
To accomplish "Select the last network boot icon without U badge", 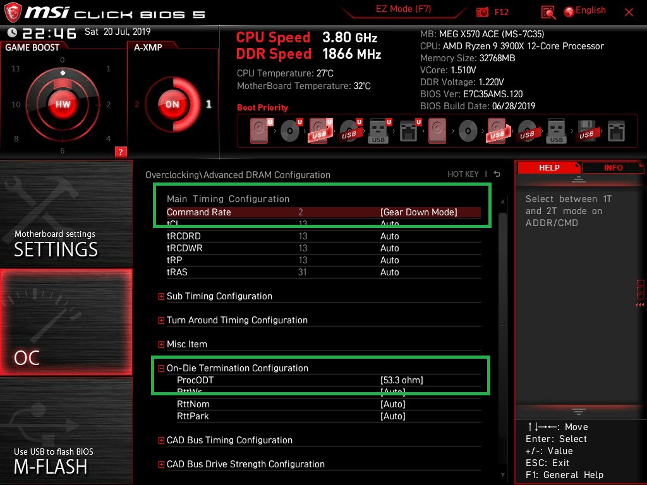I will [616, 131].
